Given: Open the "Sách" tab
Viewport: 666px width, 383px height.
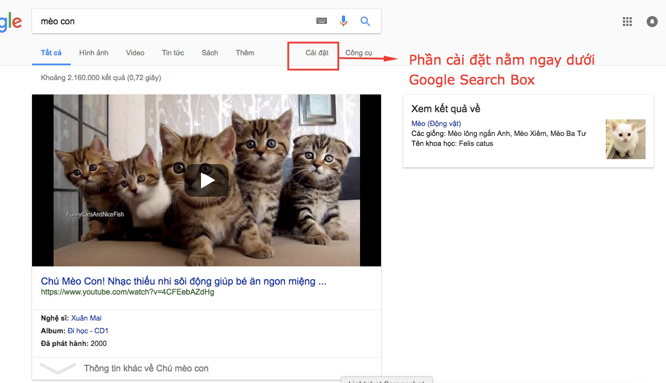Looking at the screenshot, I should tap(210, 53).
